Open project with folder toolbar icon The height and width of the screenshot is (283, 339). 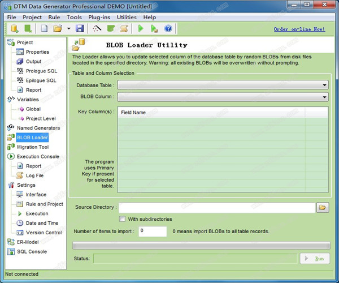(58, 28)
